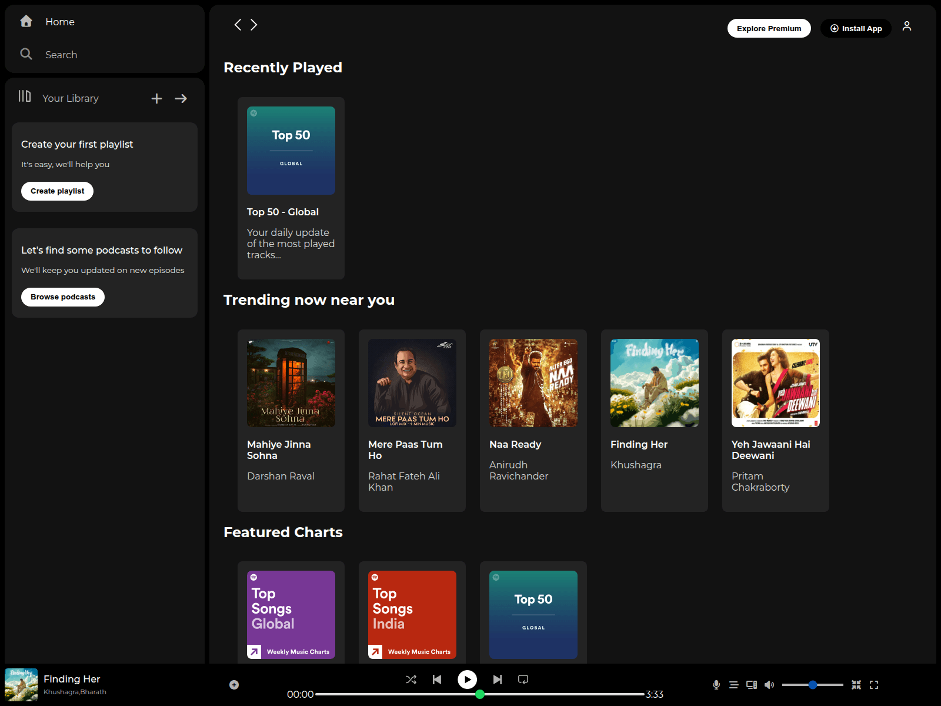This screenshot has height=706, width=941.
Task: Click the Featured Charts heading
Action: click(x=283, y=532)
